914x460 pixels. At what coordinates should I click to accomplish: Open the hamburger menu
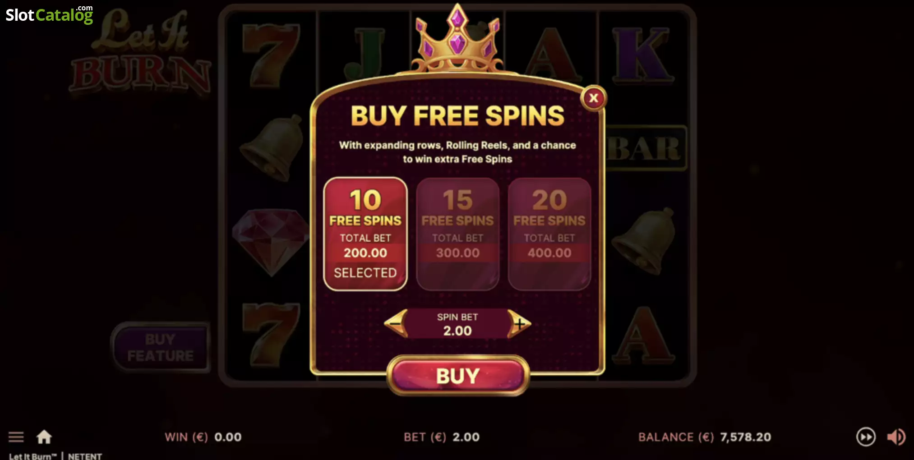16,437
